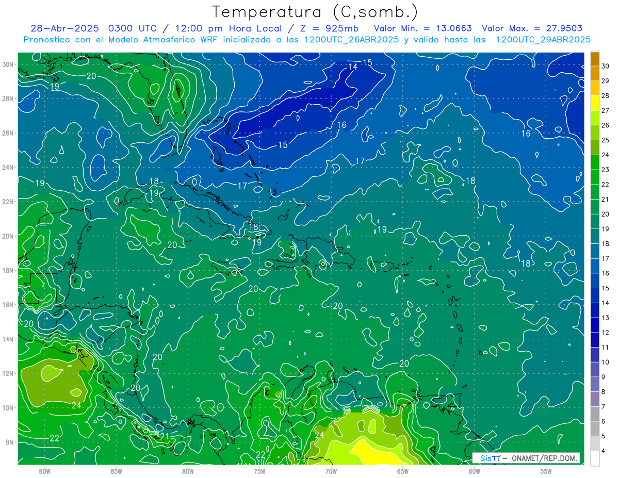Click the "18N" latitude label
619x478 pixels.
tap(8, 270)
